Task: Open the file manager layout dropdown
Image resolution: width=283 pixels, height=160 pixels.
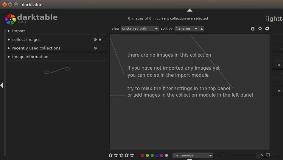Action: [192, 155]
